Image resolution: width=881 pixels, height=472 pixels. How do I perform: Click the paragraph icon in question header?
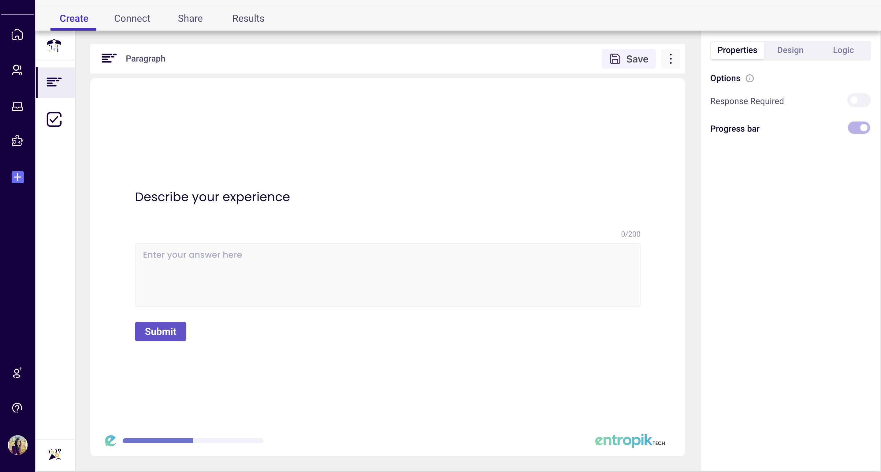[x=109, y=58]
